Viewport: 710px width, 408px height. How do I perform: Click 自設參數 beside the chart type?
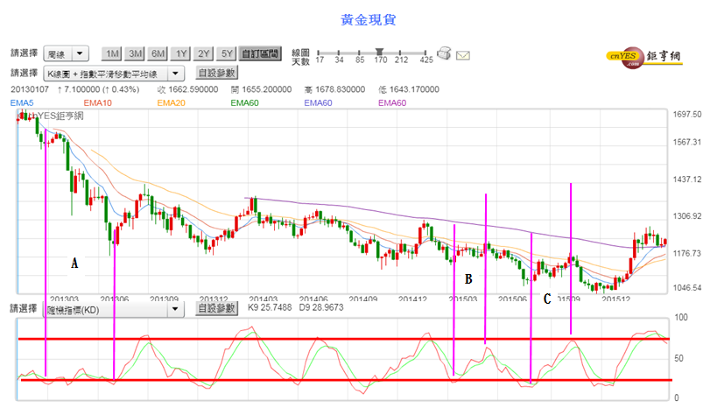point(217,73)
